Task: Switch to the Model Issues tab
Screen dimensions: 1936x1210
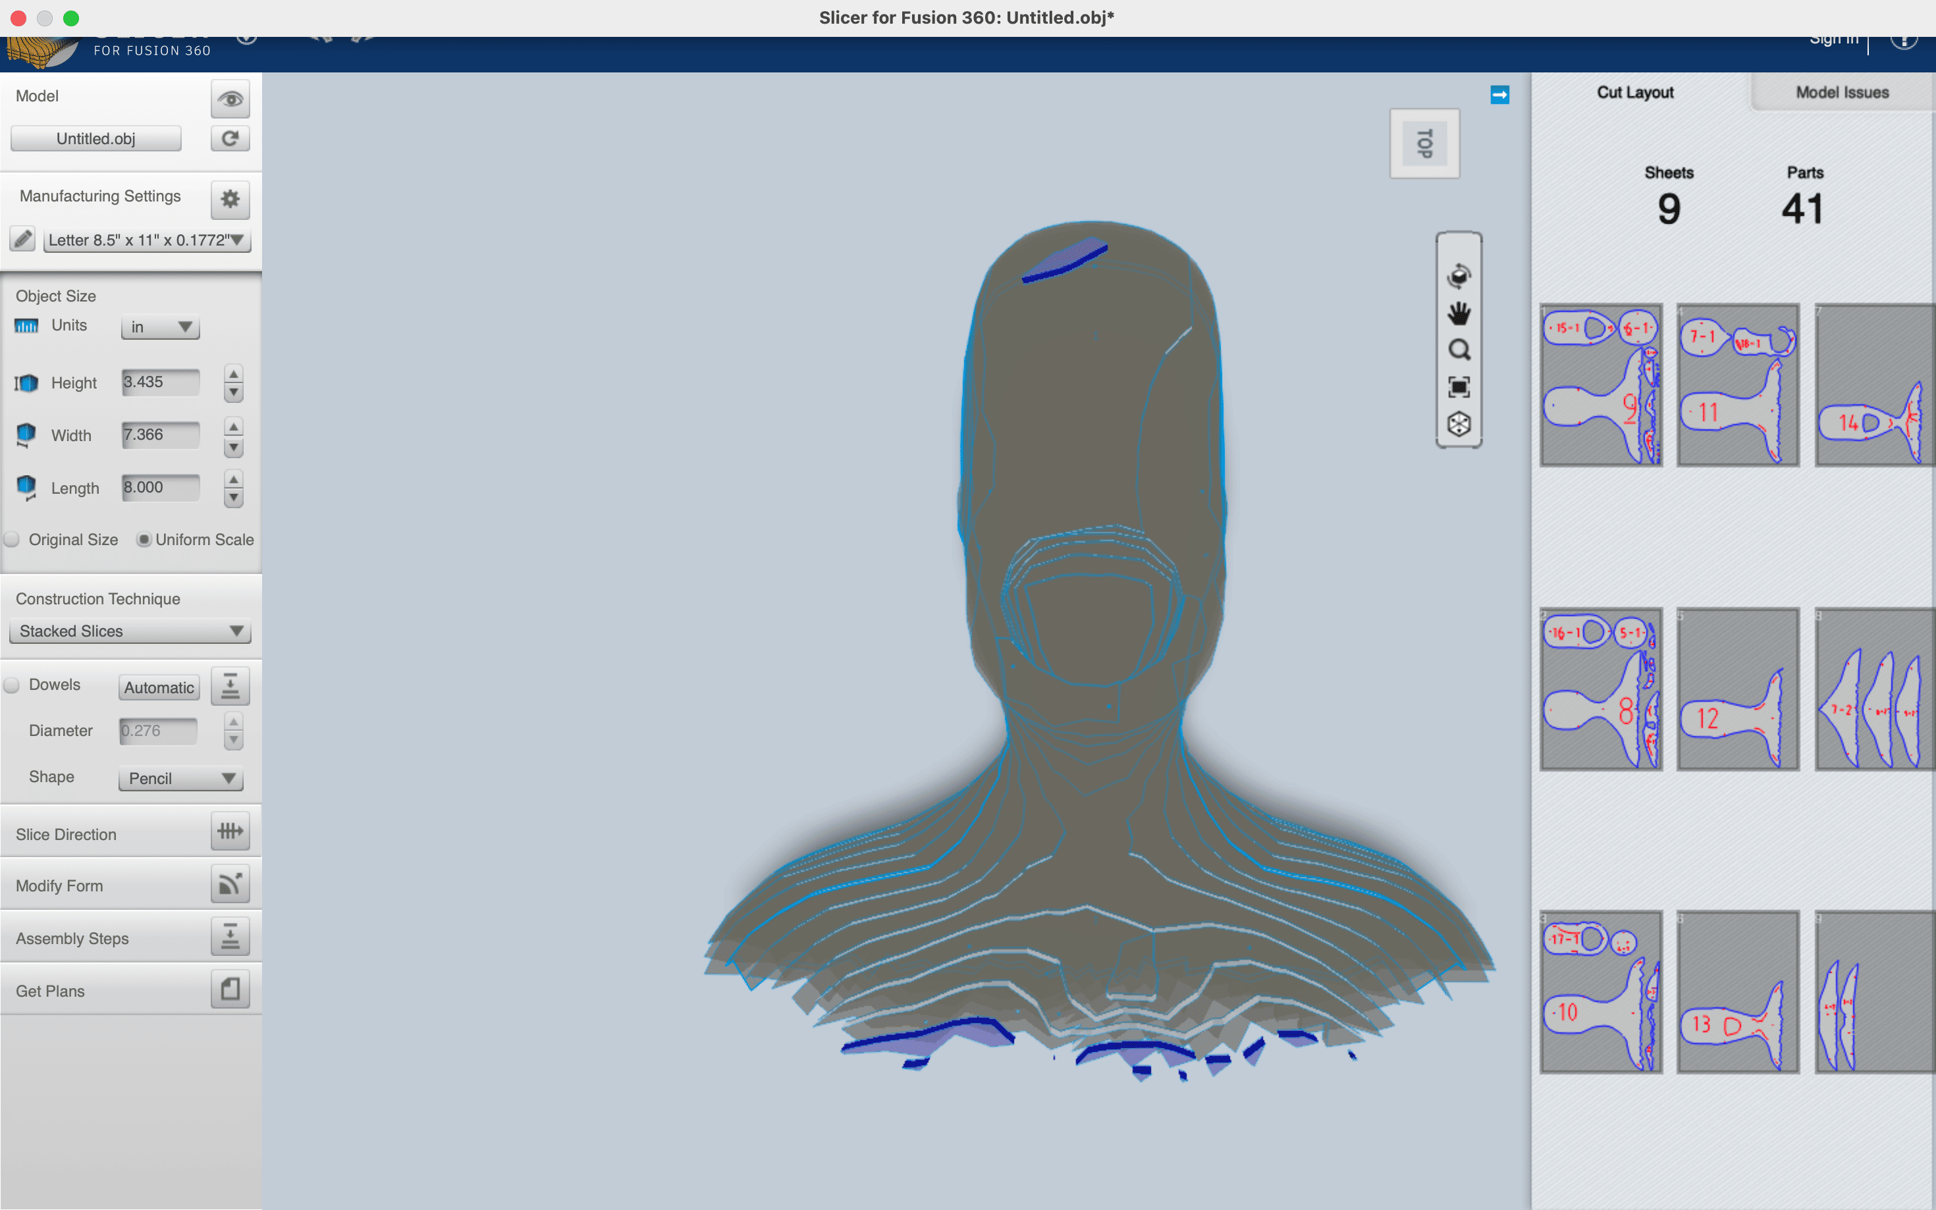Action: coord(1842,93)
